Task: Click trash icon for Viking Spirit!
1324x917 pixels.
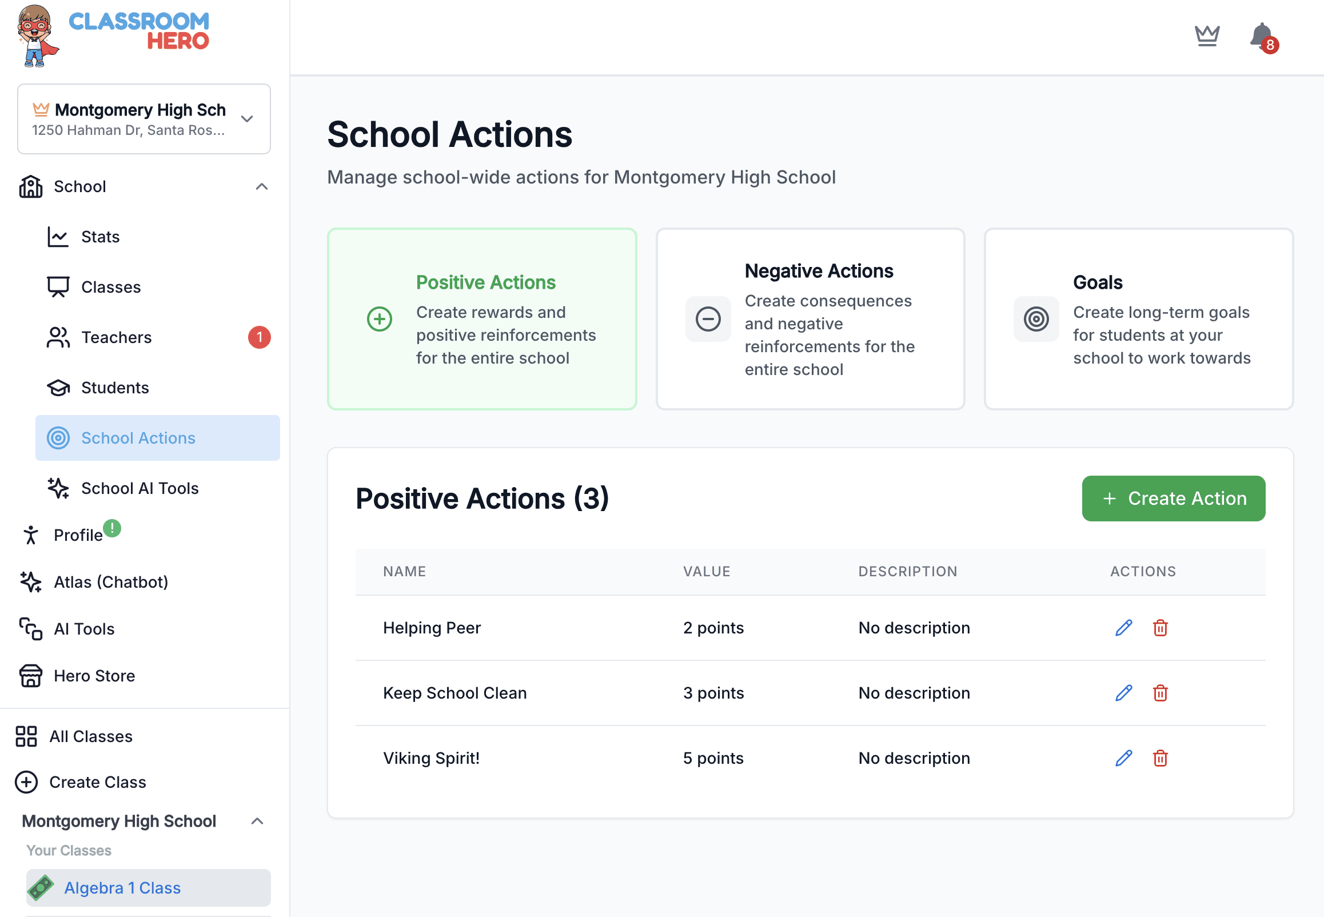Action: point(1160,759)
